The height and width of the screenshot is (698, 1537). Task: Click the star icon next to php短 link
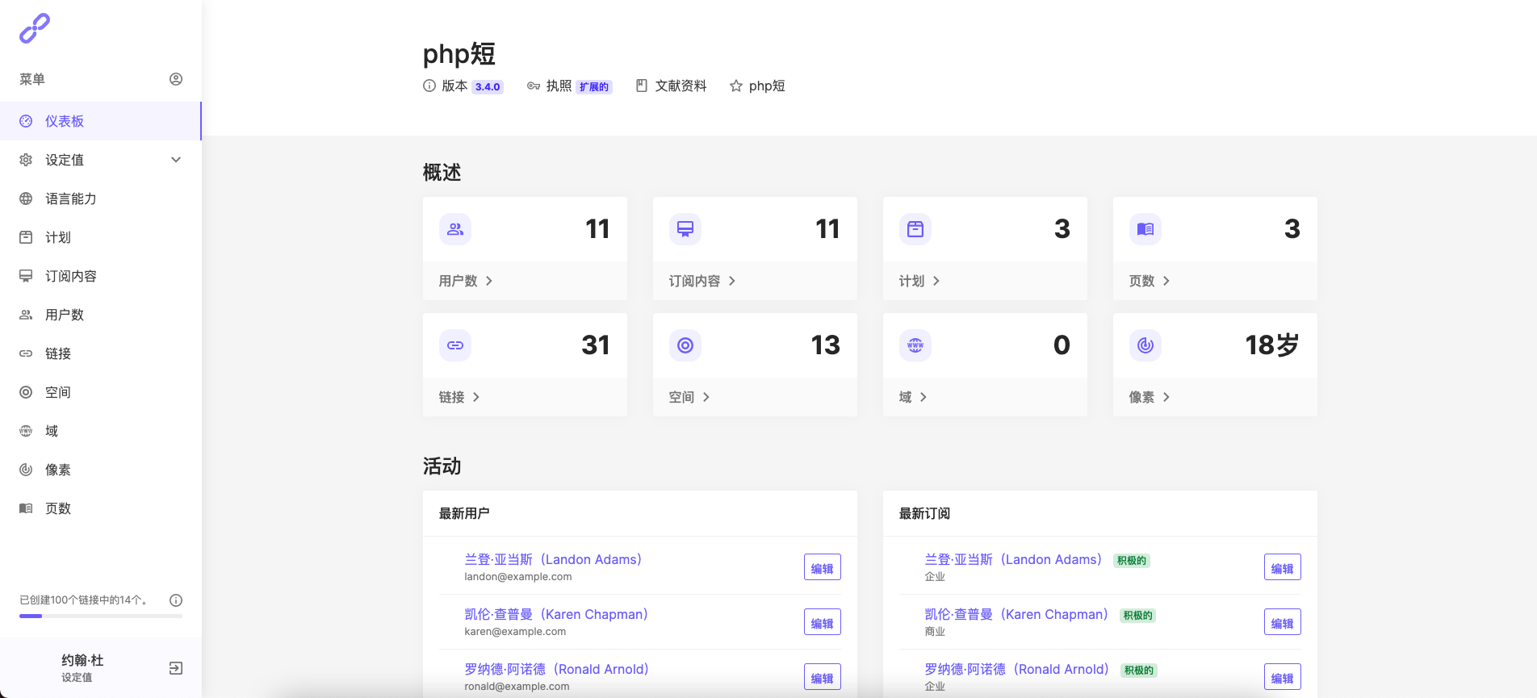[736, 86]
